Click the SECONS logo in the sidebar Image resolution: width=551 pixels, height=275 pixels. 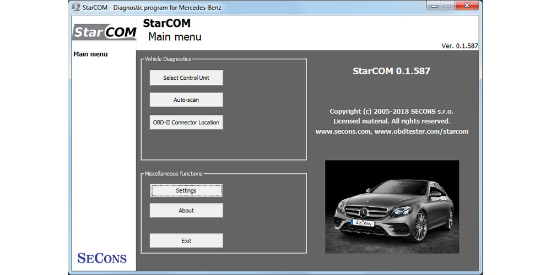tap(102, 258)
